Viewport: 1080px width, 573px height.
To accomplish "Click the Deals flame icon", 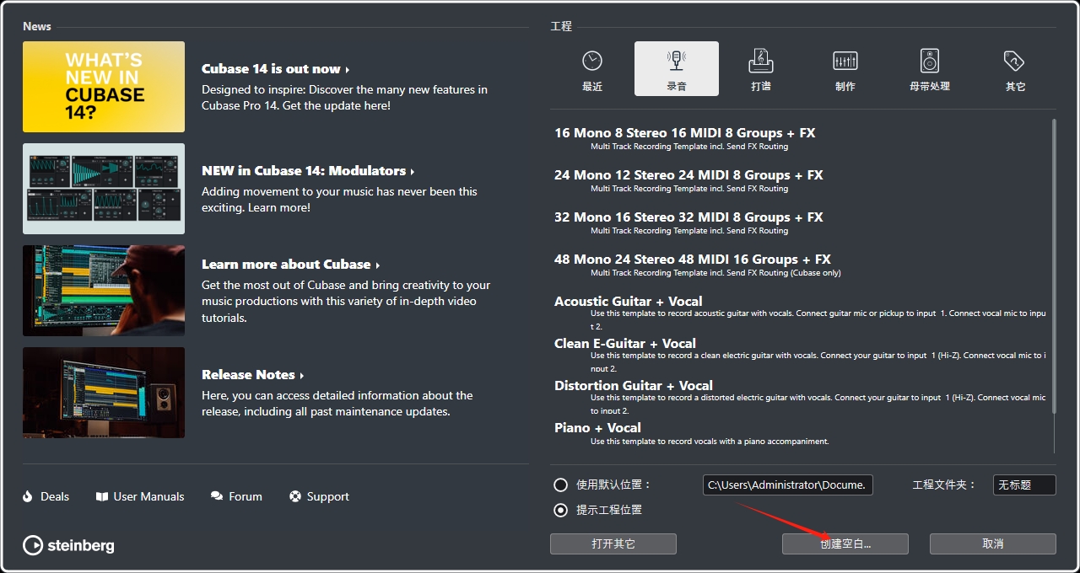I will [28, 496].
